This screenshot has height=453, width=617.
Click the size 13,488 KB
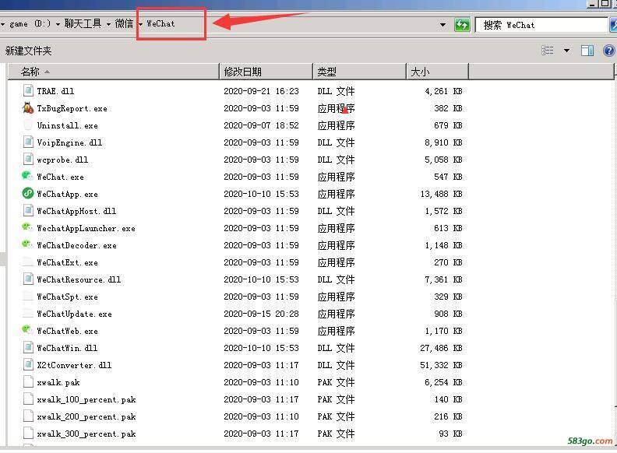[441, 194]
